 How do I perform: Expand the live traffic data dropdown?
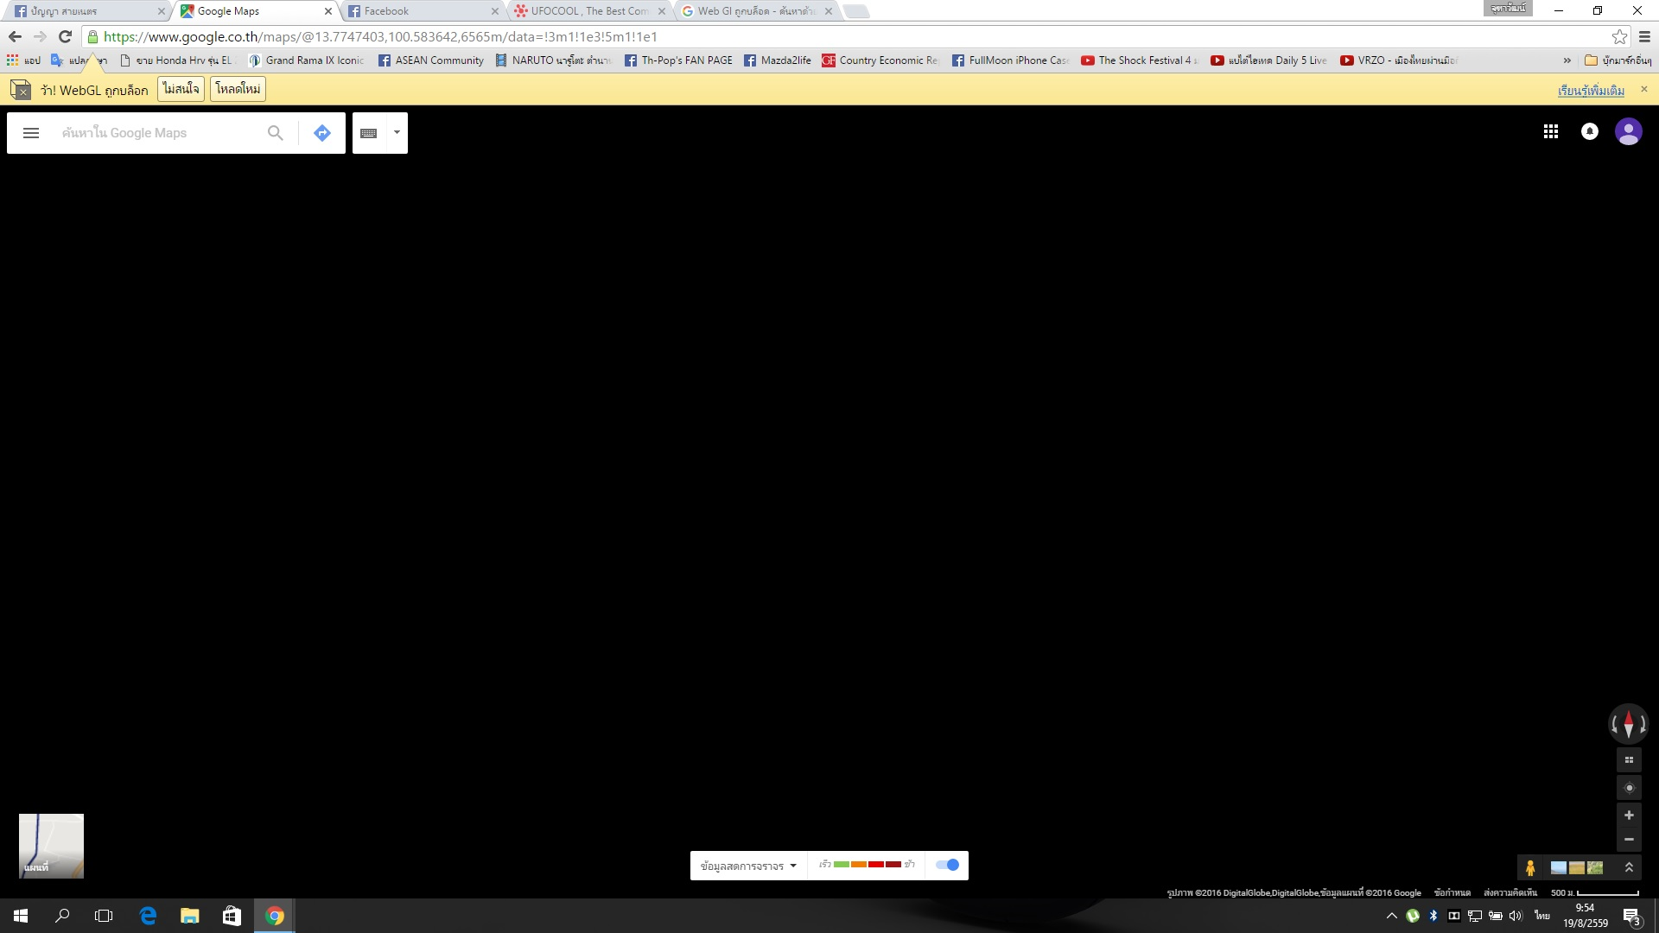[x=748, y=866]
